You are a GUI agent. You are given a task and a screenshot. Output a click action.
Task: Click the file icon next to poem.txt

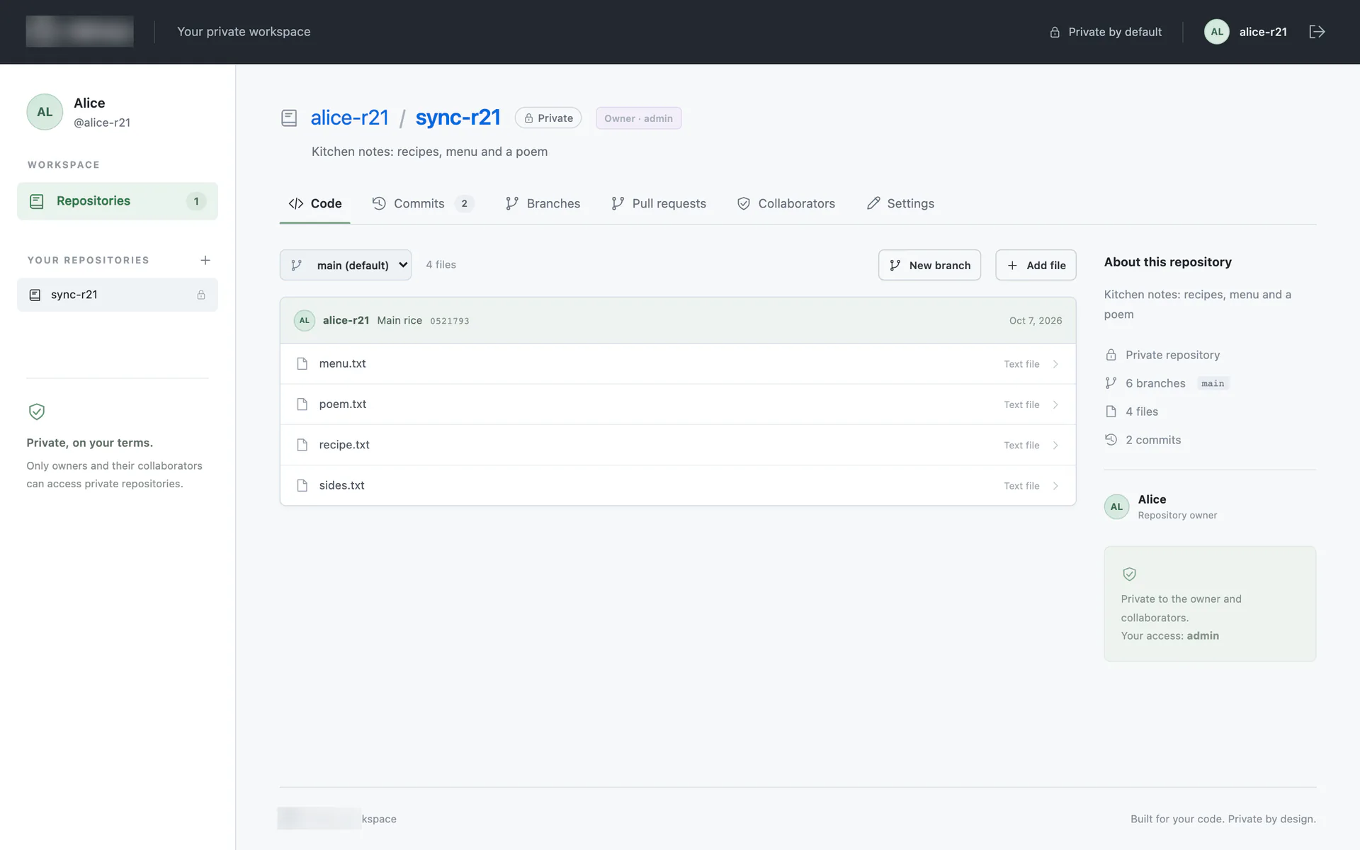302,404
